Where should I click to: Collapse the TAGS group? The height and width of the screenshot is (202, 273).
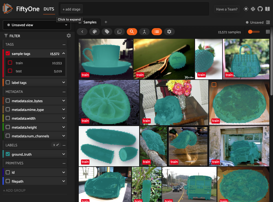(x=64, y=45)
